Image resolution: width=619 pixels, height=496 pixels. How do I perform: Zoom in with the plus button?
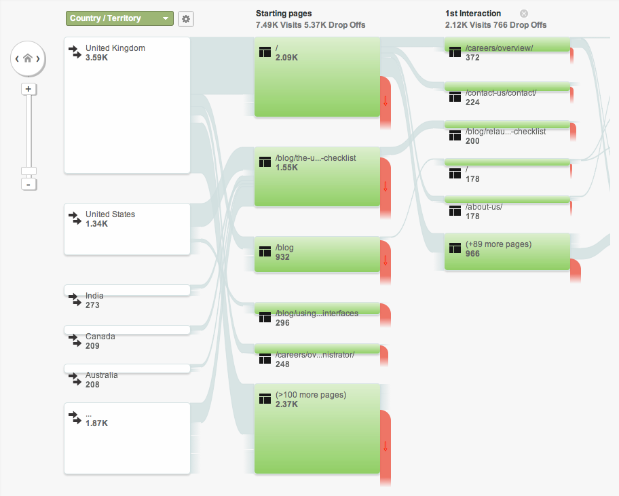[29, 89]
